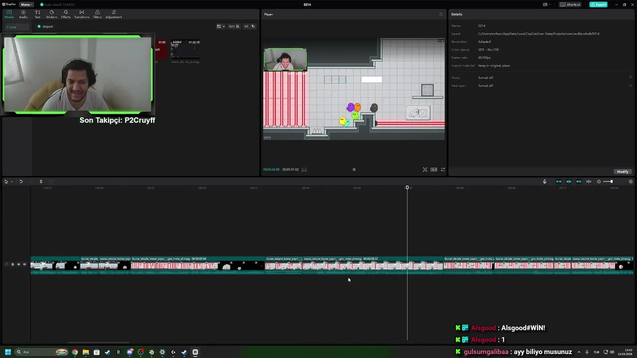This screenshot has height=358, width=637.
Task: Open the CapCut Menu dropdown
Action: (x=26, y=4)
